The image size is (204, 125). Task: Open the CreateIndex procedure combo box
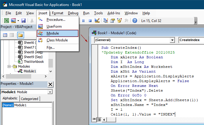[191, 40]
